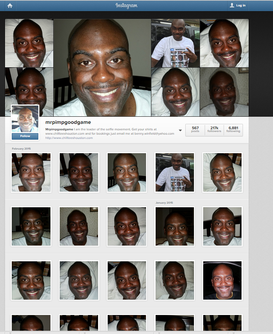Click the "January 2015" date label
Image resolution: width=273 pixels, height=334 pixels.
(x=164, y=203)
